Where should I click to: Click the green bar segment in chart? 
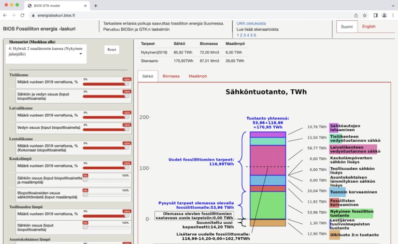click(x=268, y=205)
